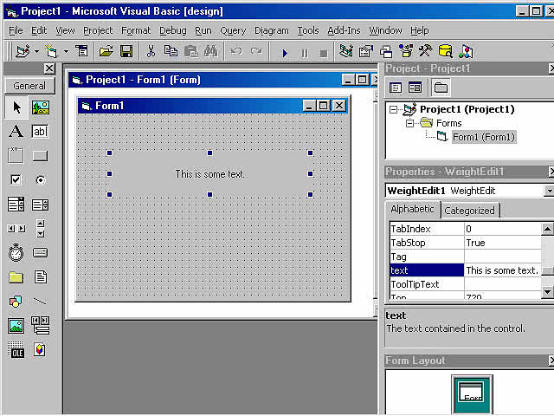This screenshot has height=416, width=554.
Task: Open Toolbox toolbar icon (hammer and wrench)
Action: tap(425, 52)
